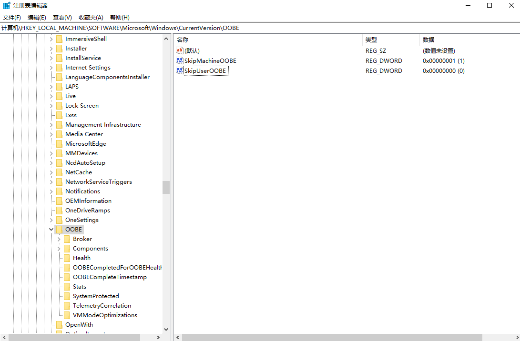
Task: Click the SkipUserOOBE DWORD value icon
Action: point(180,71)
